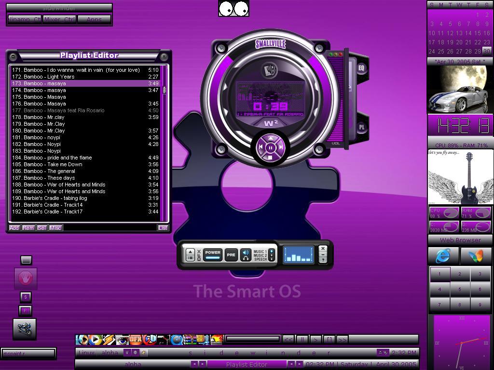The height and width of the screenshot is (370, 494).
Task: Launch Winamp lightning icon from the dock
Action: click(109, 340)
